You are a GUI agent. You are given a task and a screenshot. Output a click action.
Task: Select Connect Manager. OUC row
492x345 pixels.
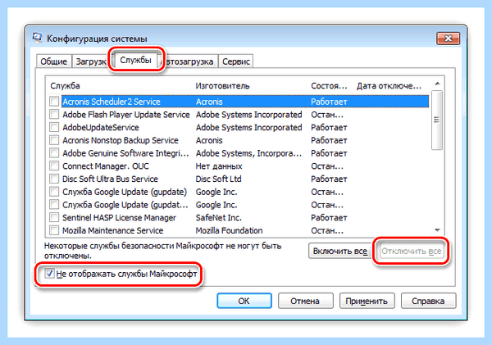coord(239,166)
